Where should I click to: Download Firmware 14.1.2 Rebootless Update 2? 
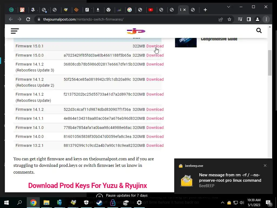(155, 79)
